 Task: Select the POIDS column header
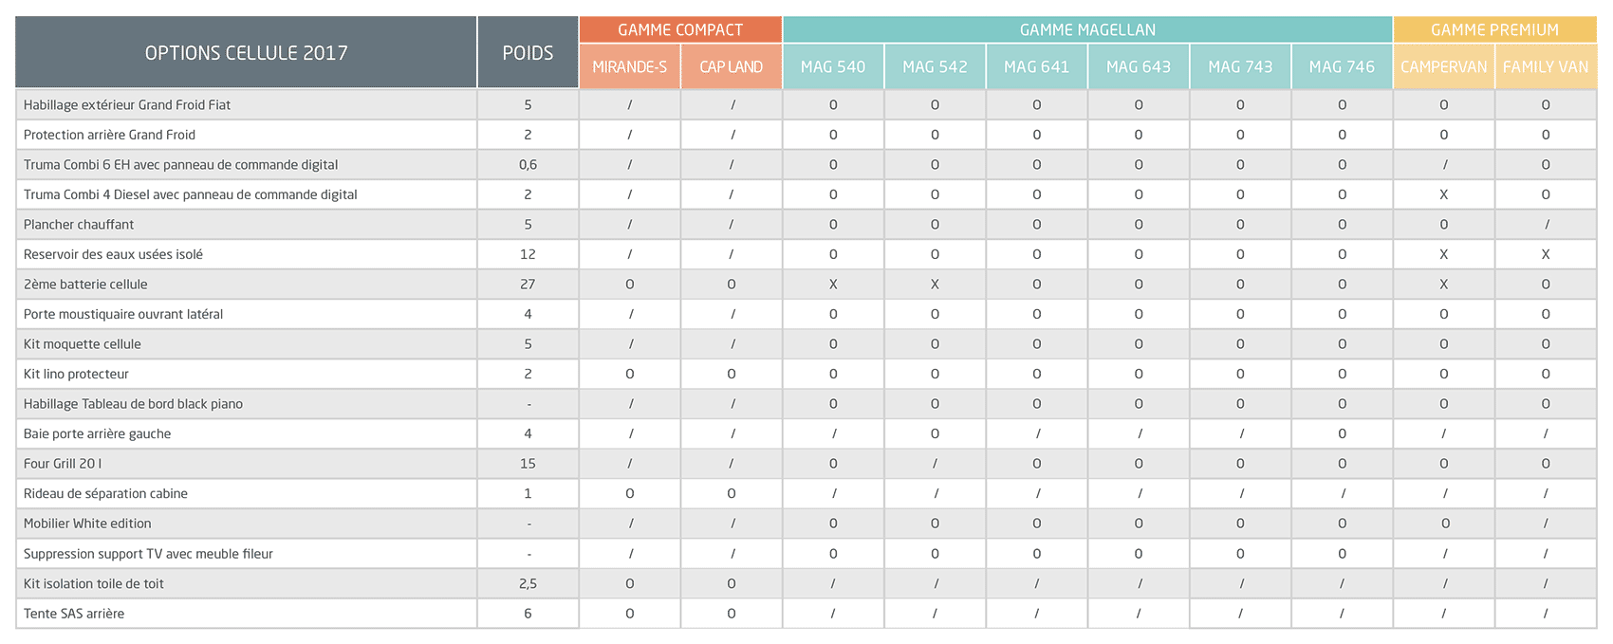tap(528, 53)
